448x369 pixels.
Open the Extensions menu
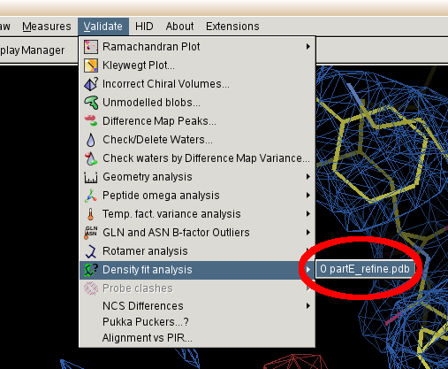tap(232, 27)
